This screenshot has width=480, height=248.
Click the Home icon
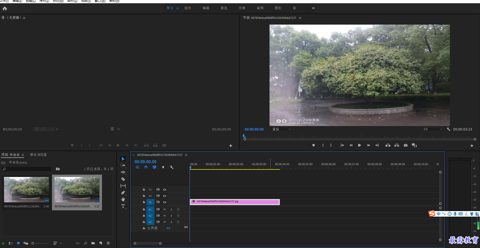click(5, 9)
